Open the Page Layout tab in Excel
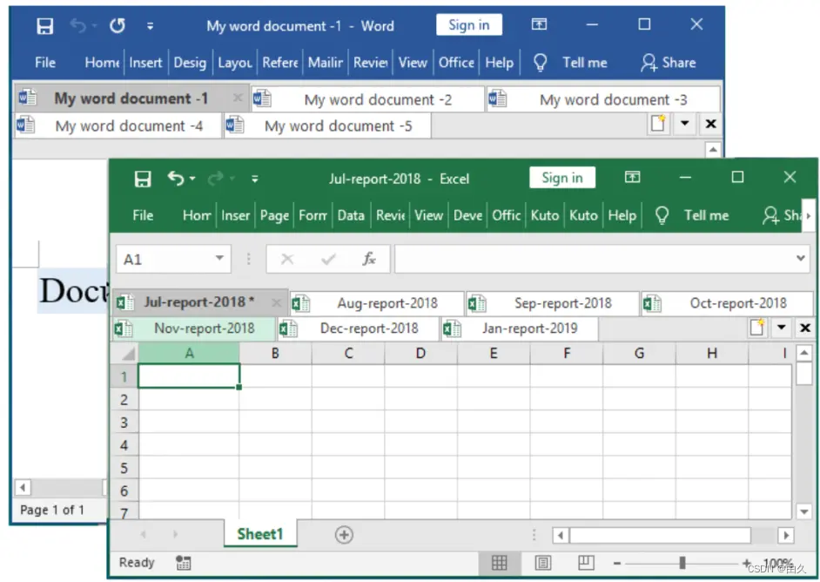 (x=274, y=215)
